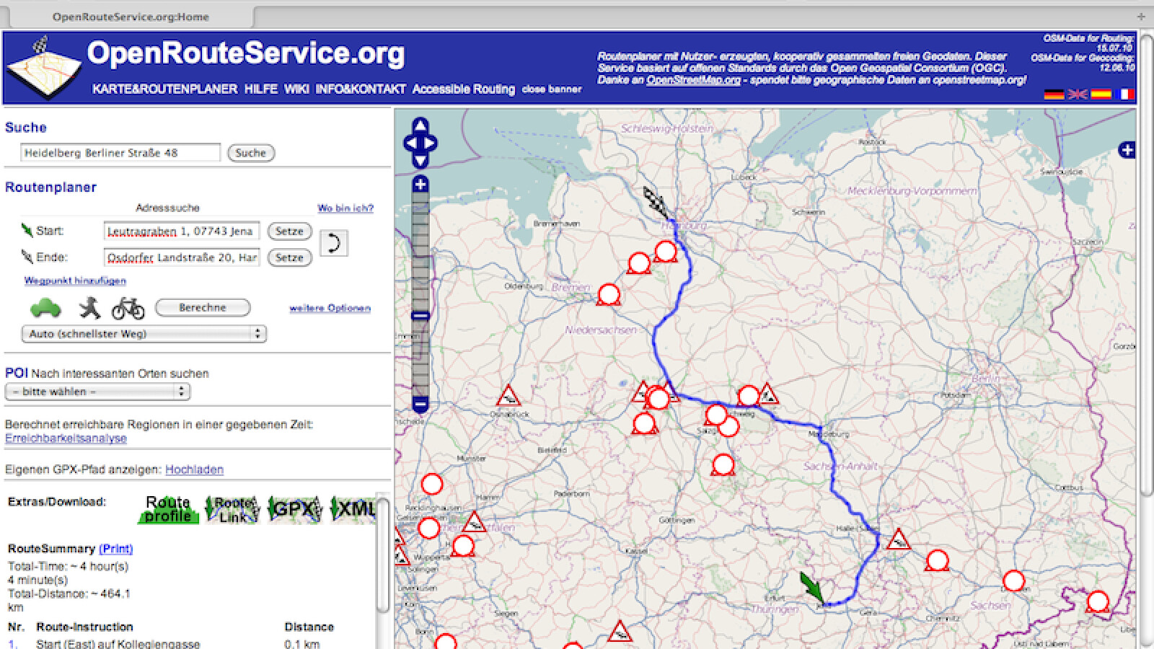
Task: Pan the map right with the arrow
Action: coord(430,143)
